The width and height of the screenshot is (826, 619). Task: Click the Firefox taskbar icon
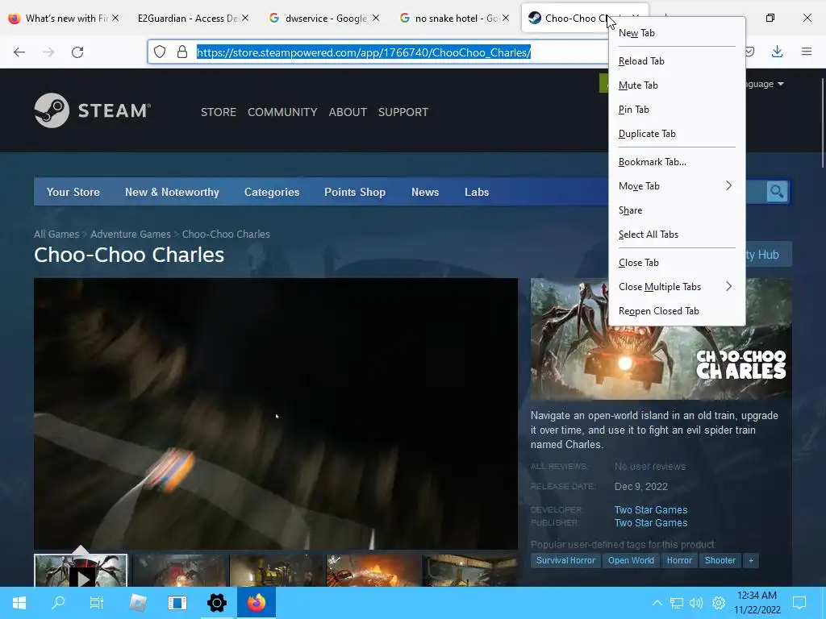click(x=257, y=603)
